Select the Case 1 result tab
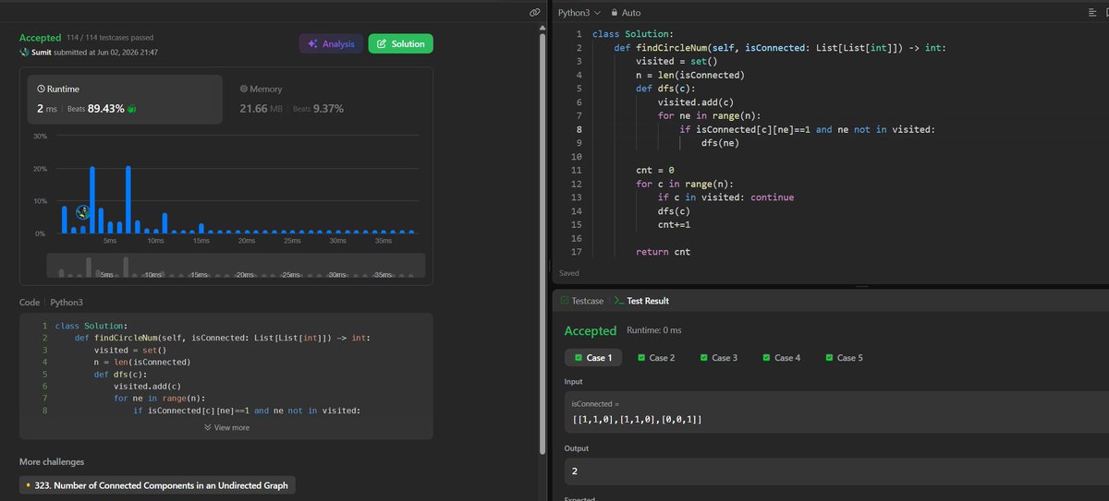The height and width of the screenshot is (501, 1109). coord(593,357)
